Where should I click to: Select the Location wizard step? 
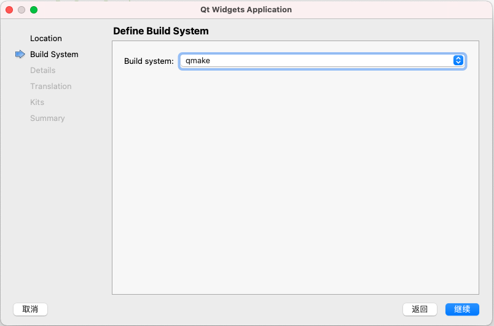click(x=46, y=39)
